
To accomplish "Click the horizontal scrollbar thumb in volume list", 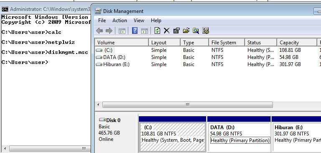I will [x=188, y=105].
